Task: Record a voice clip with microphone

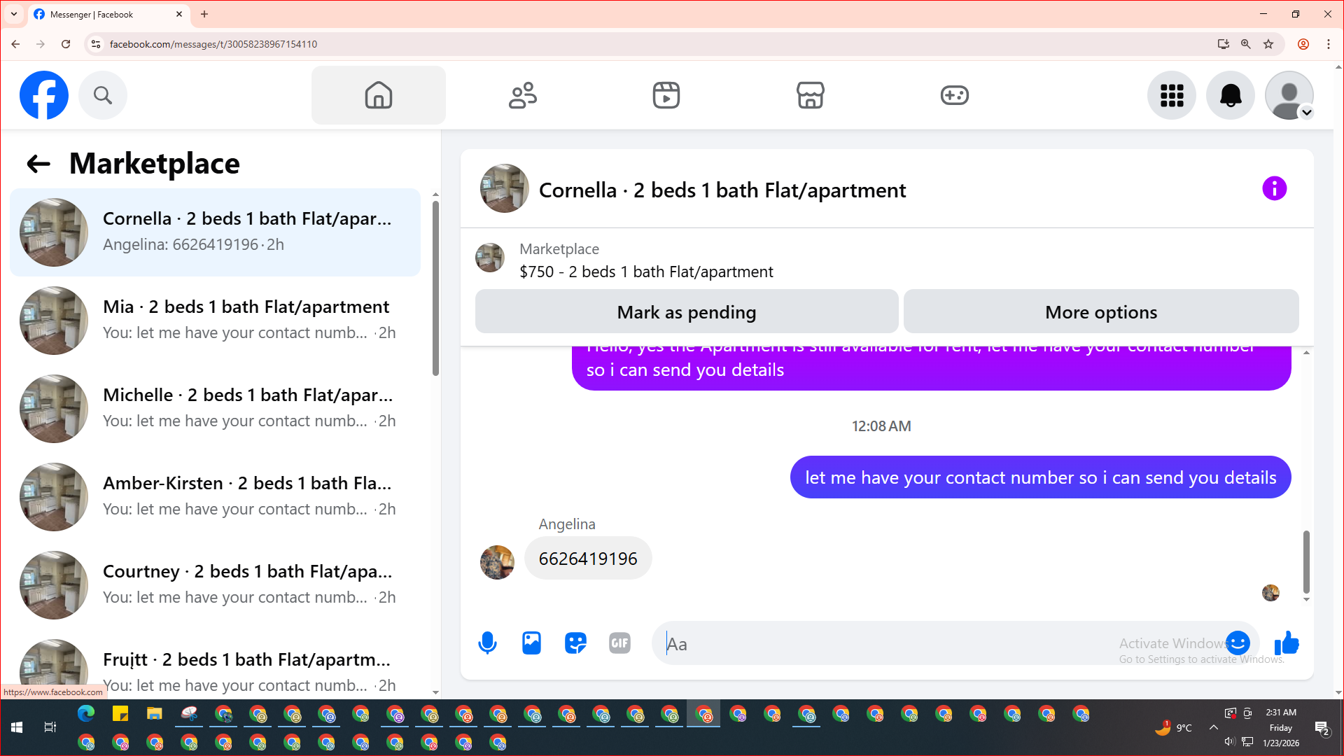Action: pyautogui.click(x=488, y=643)
